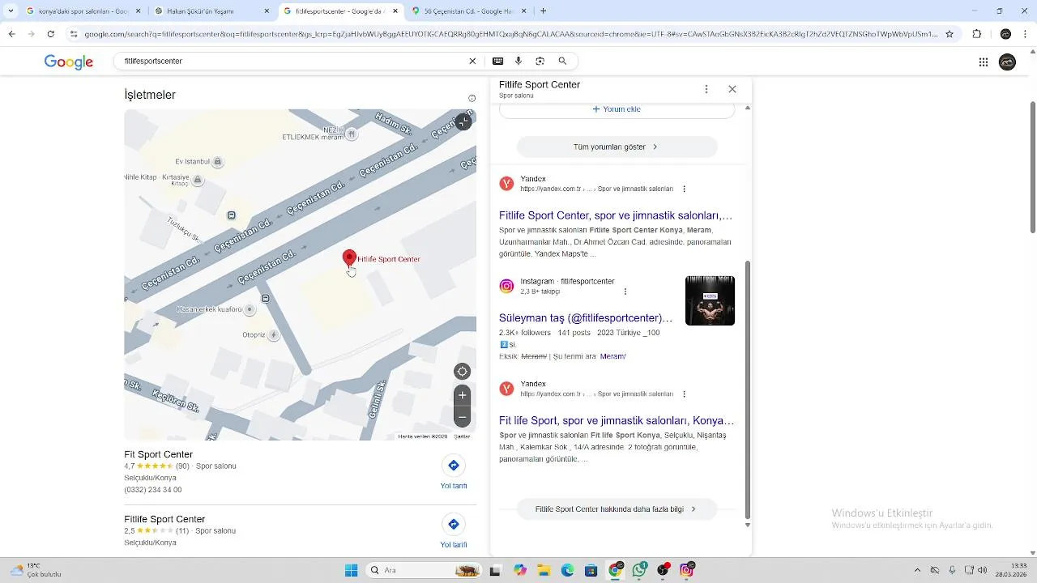Open the tab search dropdown arrow

click(x=11, y=11)
